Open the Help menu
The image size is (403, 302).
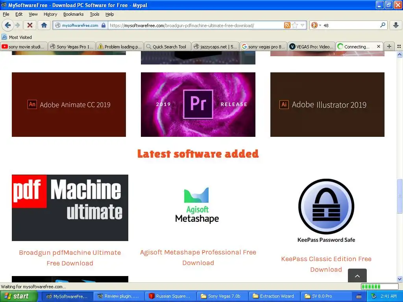pyautogui.click(x=110, y=14)
